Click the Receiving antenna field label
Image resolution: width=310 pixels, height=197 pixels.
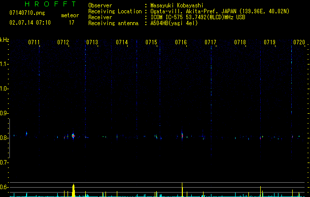point(113,23)
